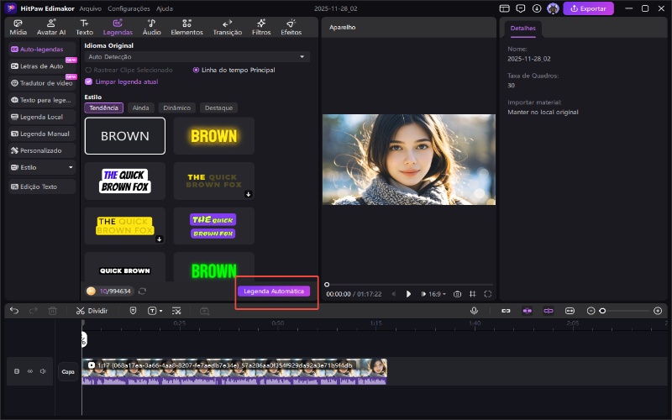The image size is (672, 420).
Task: Click the microphone voice-over icon
Action: [474, 311]
